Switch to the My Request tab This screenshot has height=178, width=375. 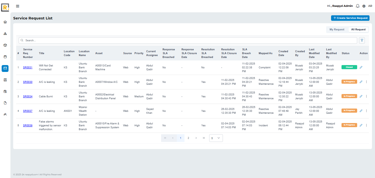tap(337, 29)
